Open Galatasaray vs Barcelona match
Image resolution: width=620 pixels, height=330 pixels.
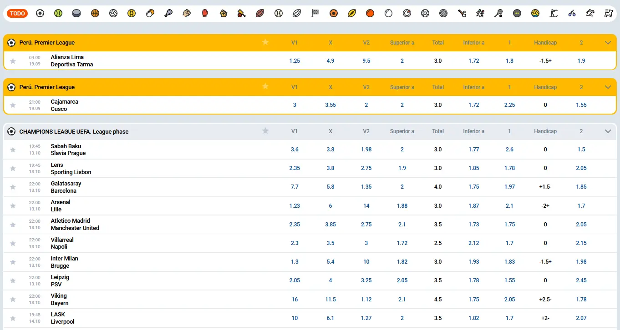(x=66, y=187)
